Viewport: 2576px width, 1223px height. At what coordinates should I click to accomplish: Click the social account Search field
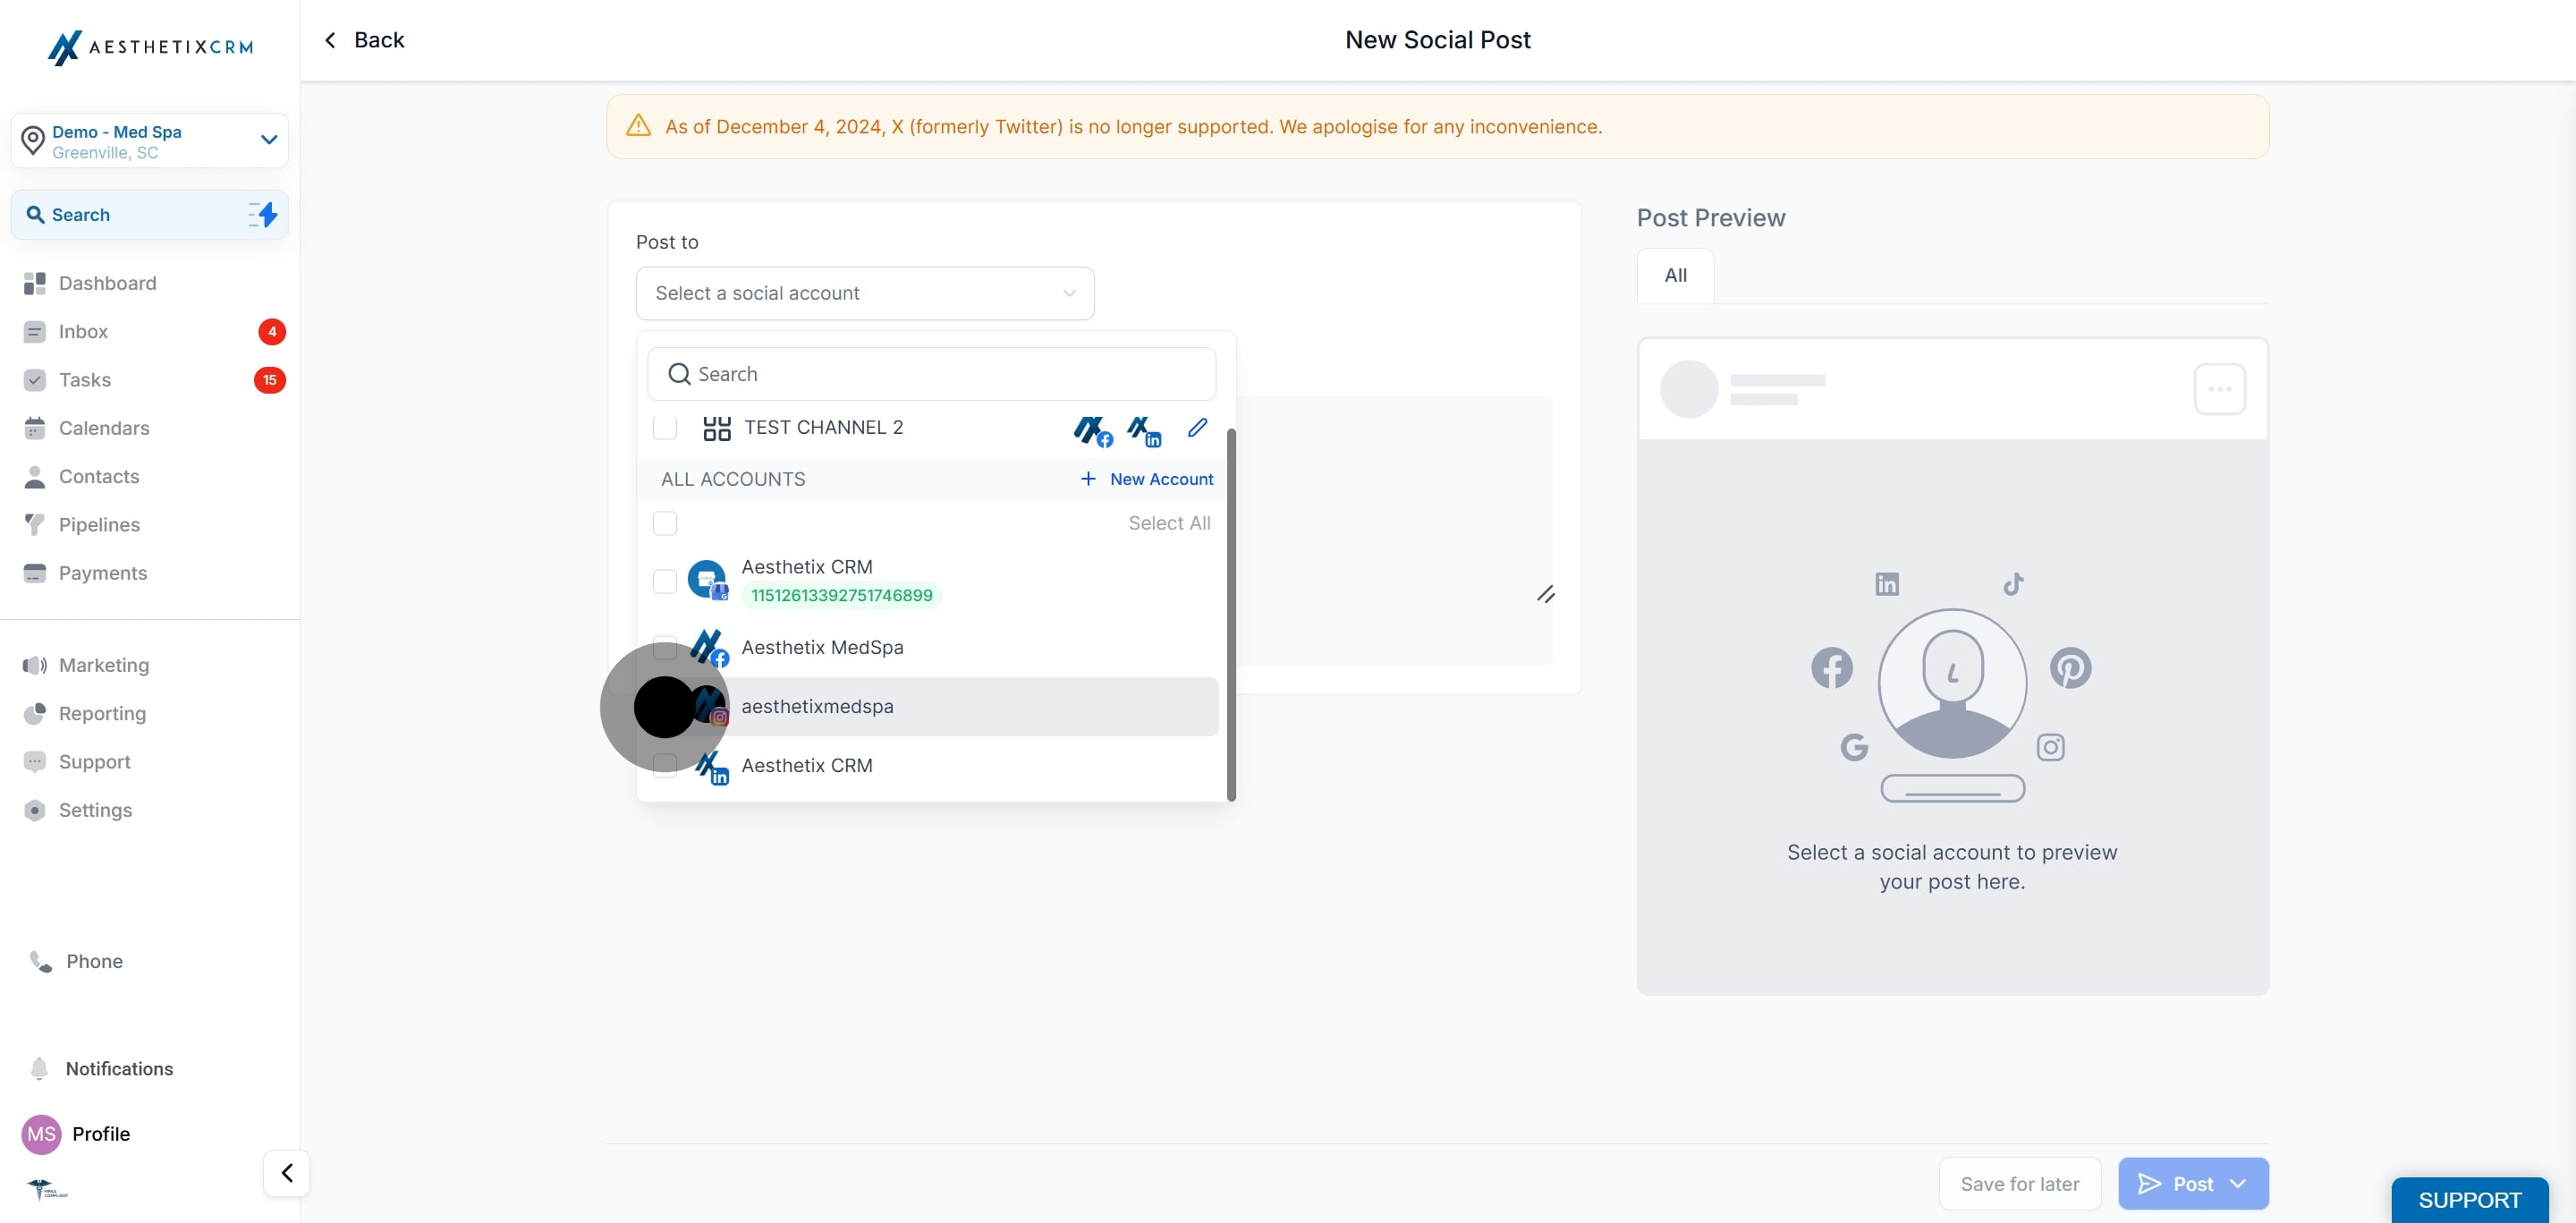(x=932, y=374)
